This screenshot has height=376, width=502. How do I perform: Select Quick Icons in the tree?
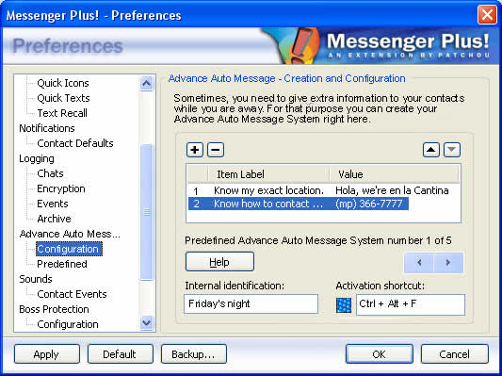(x=63, y=83)
